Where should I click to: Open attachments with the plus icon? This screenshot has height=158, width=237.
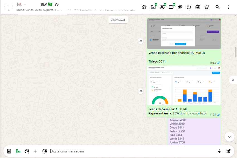coord(36,151)
